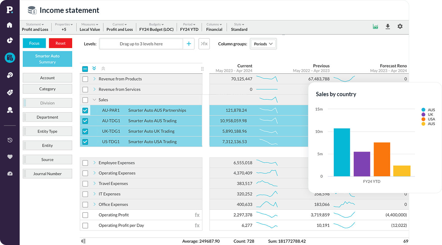The width and height of the screenshot is (442, 245).
Task: Click the home icon in sidebar
Action: [10, 25]
